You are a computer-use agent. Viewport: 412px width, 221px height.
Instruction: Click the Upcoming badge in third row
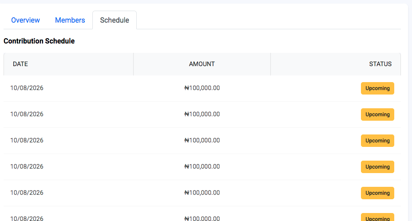click(377, 141)
